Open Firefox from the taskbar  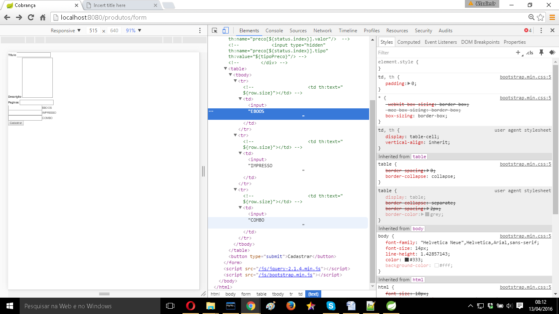point(291,306)
